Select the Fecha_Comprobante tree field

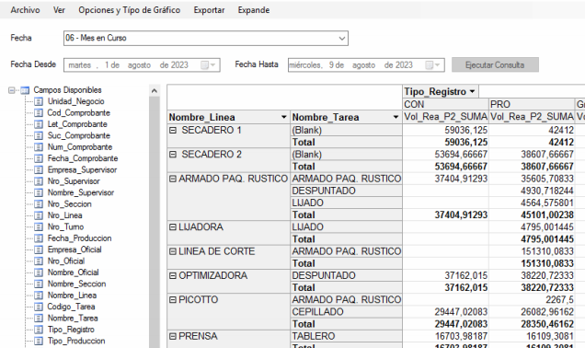(x=83, y=158)
